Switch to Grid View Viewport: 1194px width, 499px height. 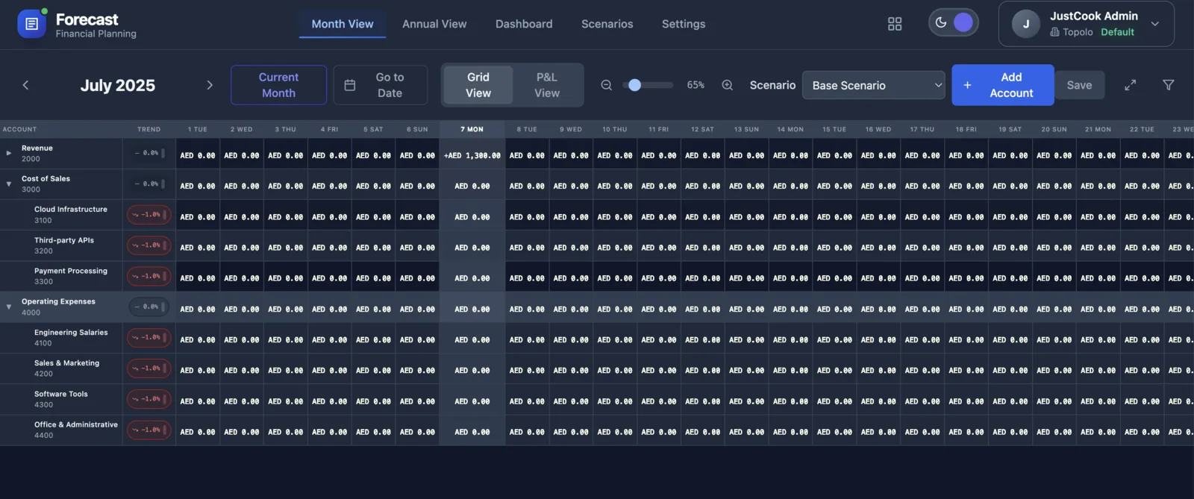coord(478,85)
